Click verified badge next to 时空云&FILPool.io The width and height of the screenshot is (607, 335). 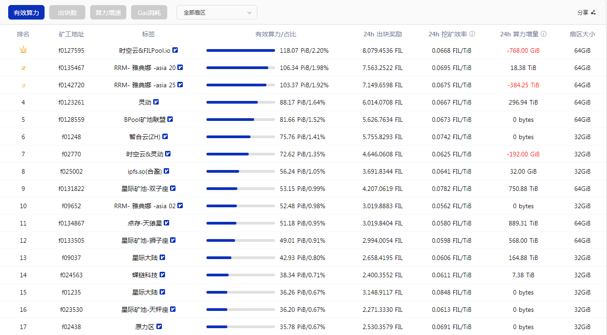[x=175, y=50]
